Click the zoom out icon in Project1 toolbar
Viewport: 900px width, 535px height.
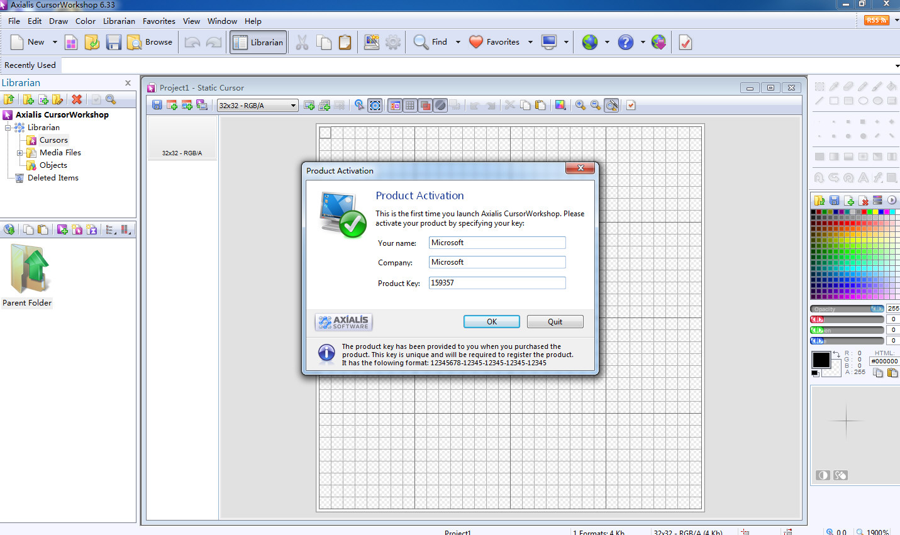pyautogui.click(x=596, y=105)
